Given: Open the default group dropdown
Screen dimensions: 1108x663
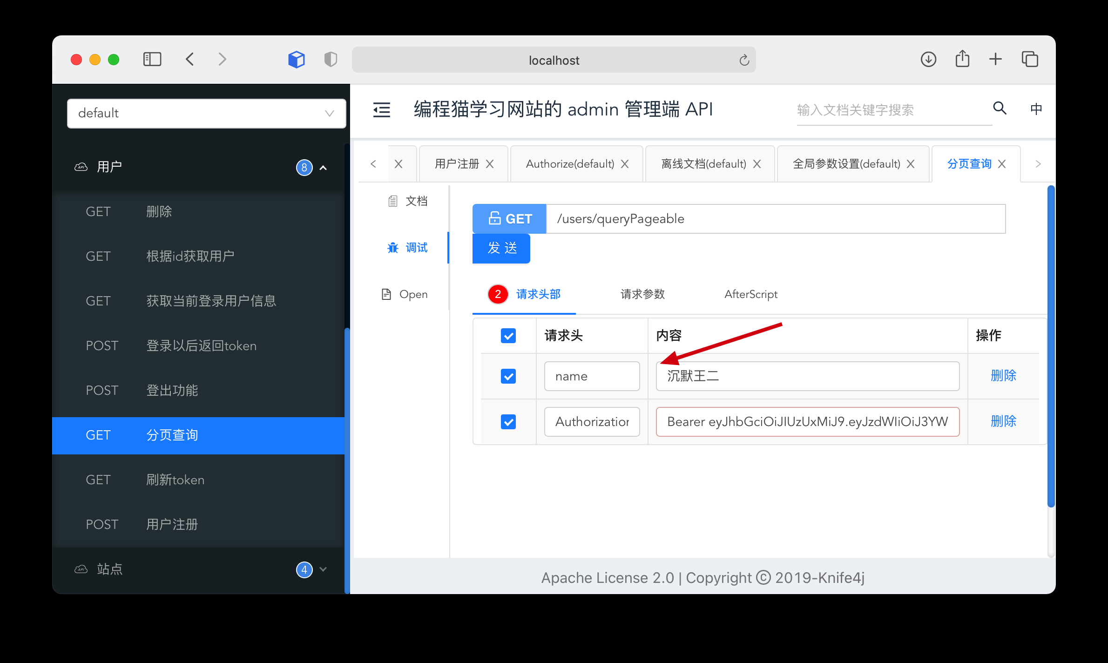Looking at the screenshot, I should pyautogui.click(x=206, y=113).
